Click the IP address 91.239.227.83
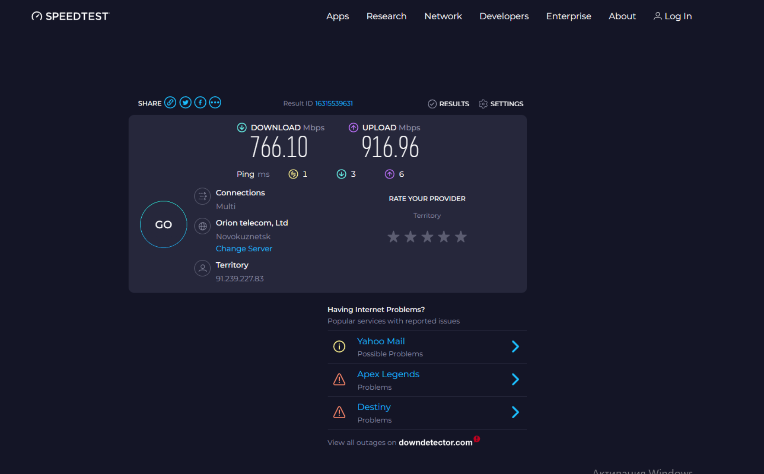Viewport: 764px width, 474px height. pos(240,279)
